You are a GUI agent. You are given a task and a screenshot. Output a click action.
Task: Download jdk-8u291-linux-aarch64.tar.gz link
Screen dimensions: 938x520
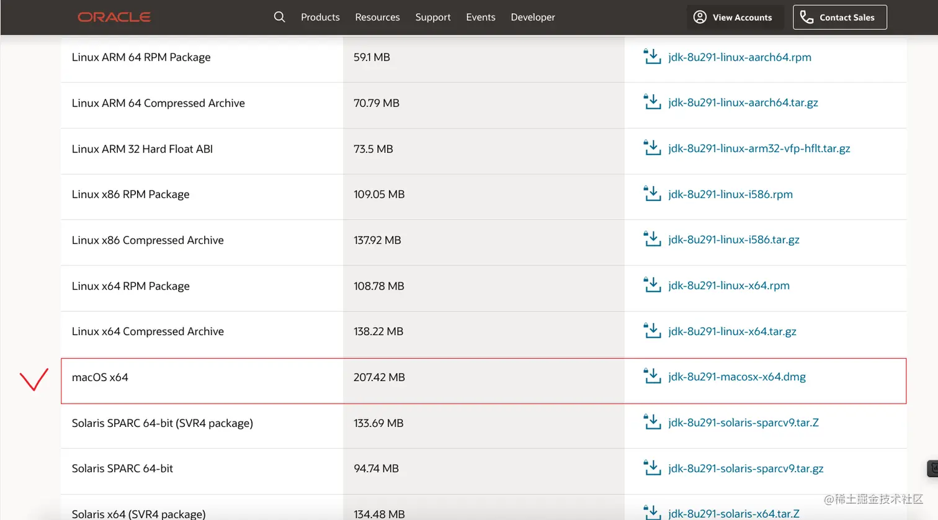(x=743, y=102)
